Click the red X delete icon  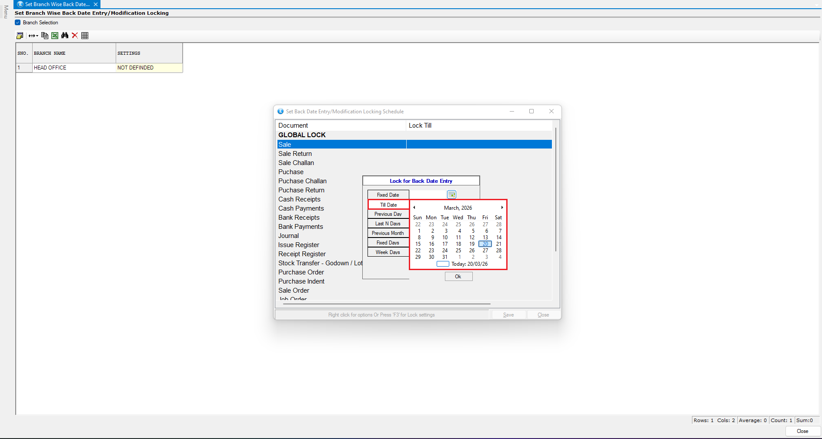(75, 36)
